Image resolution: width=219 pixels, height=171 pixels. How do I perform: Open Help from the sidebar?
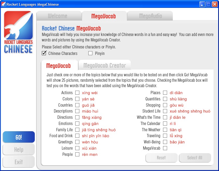[19, 150]
